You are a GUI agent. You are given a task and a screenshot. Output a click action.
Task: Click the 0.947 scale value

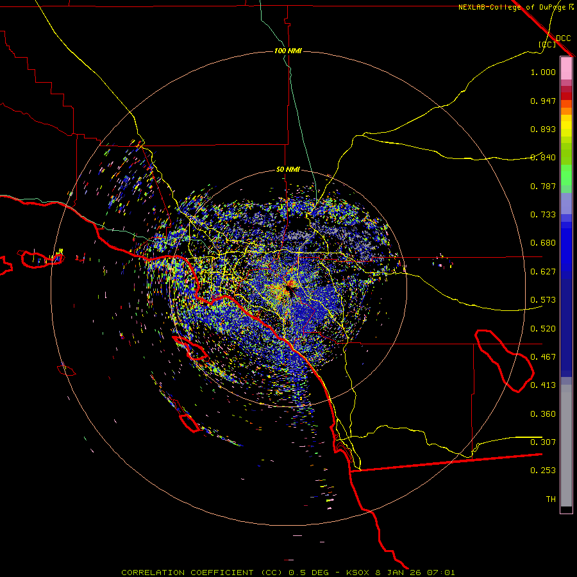click(543, 101)
